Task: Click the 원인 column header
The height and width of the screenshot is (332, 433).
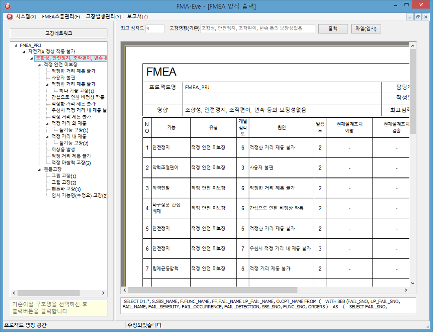Action: point(281,128)
